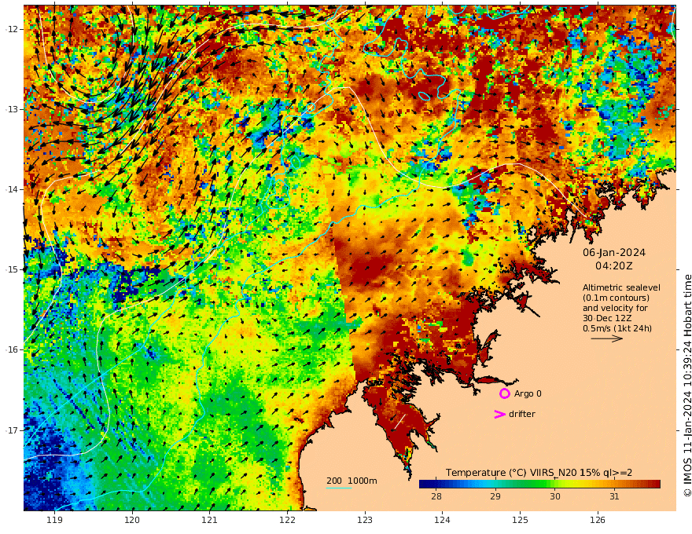Viewport: 692px width, 534px height.
Task: Click the 'Altimetric sealevel' text
Action: (x=621, y=287)
